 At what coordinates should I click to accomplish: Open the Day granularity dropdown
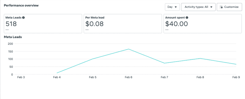point(172,7)
